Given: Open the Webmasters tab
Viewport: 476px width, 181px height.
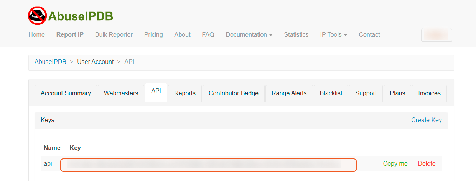Looking at the screenshot, I should 121,93.
